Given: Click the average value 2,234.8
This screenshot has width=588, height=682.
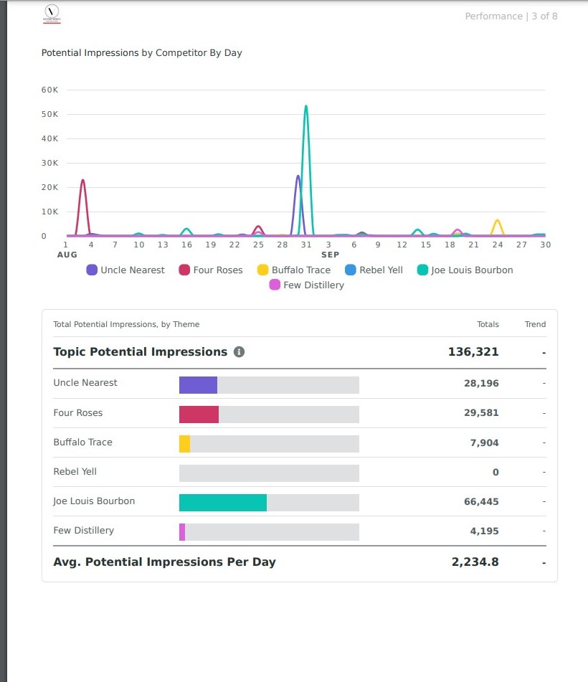Looking at the screenshot, I should pos(475,562).
